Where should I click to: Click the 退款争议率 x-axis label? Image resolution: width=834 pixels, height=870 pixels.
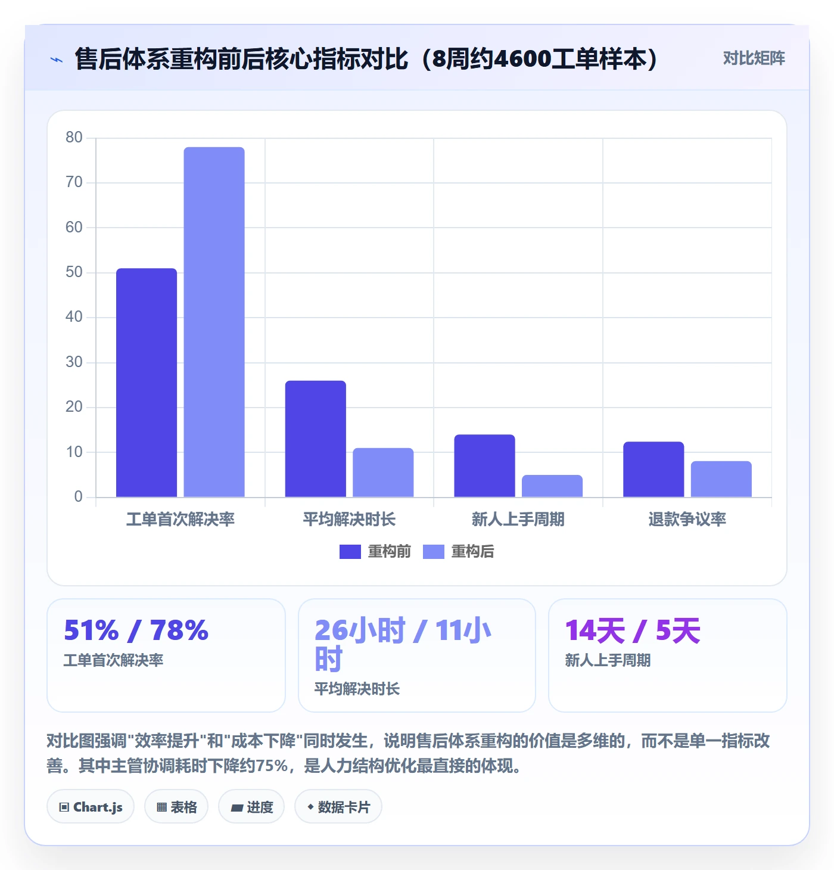687,520
